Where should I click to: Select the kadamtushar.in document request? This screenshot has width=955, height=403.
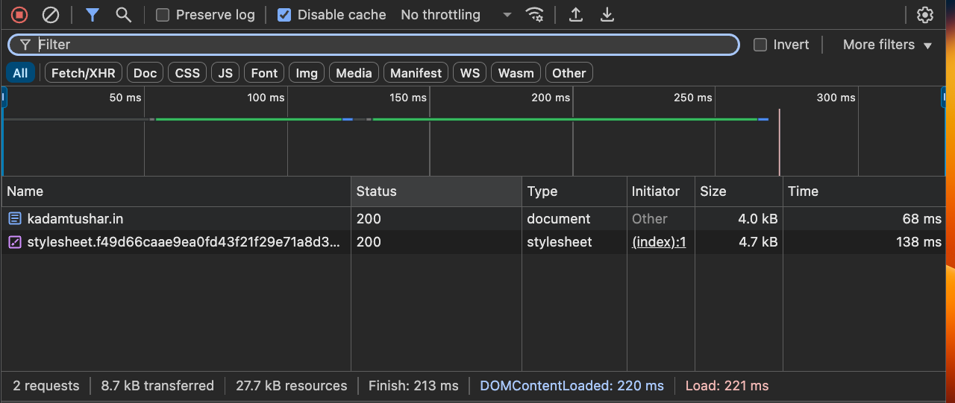tap(75, 219)
